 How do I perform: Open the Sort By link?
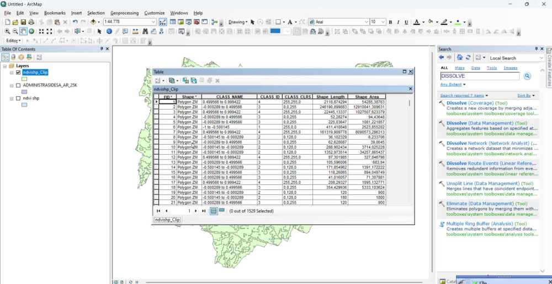[524, 95]
